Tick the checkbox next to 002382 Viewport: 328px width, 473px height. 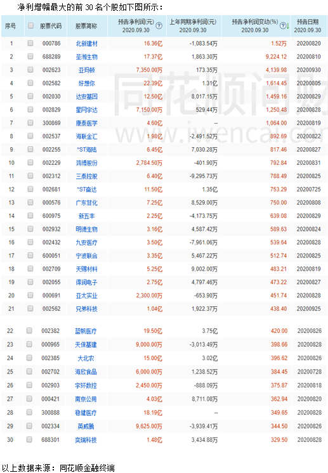coord(29,330)
